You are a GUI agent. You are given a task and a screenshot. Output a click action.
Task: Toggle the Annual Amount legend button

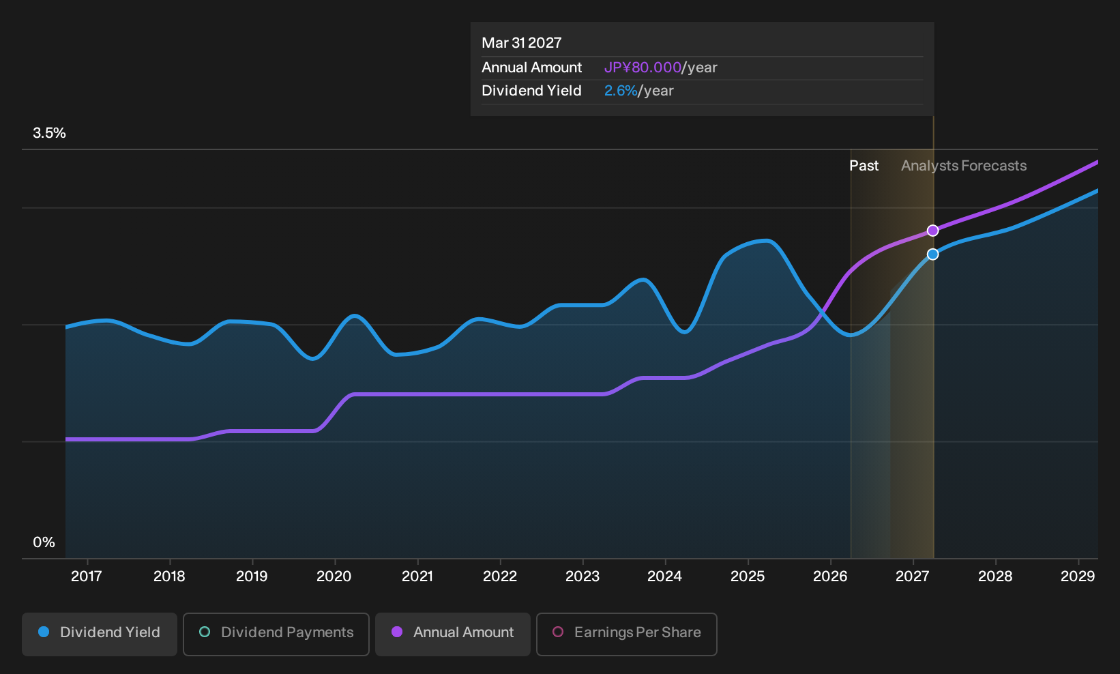tap(453, 634)
